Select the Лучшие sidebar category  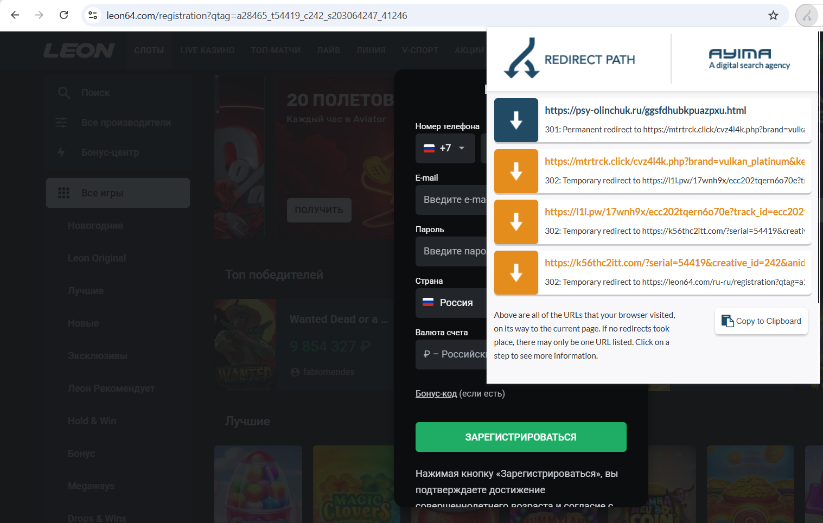point(86,291)
